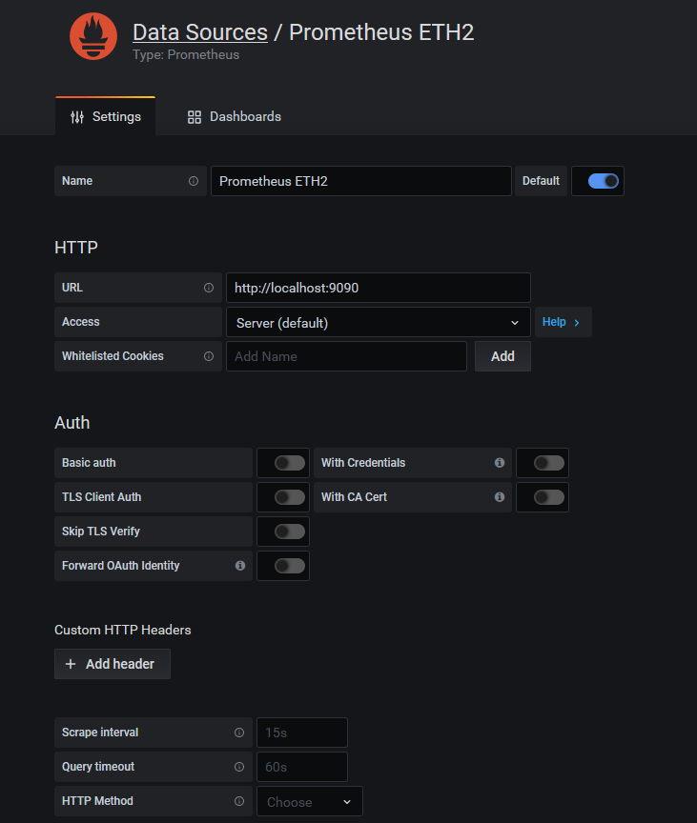Click the With CA Cert info icon
The height and width of the screenshot is (823, 697).
tap(500, 496)
